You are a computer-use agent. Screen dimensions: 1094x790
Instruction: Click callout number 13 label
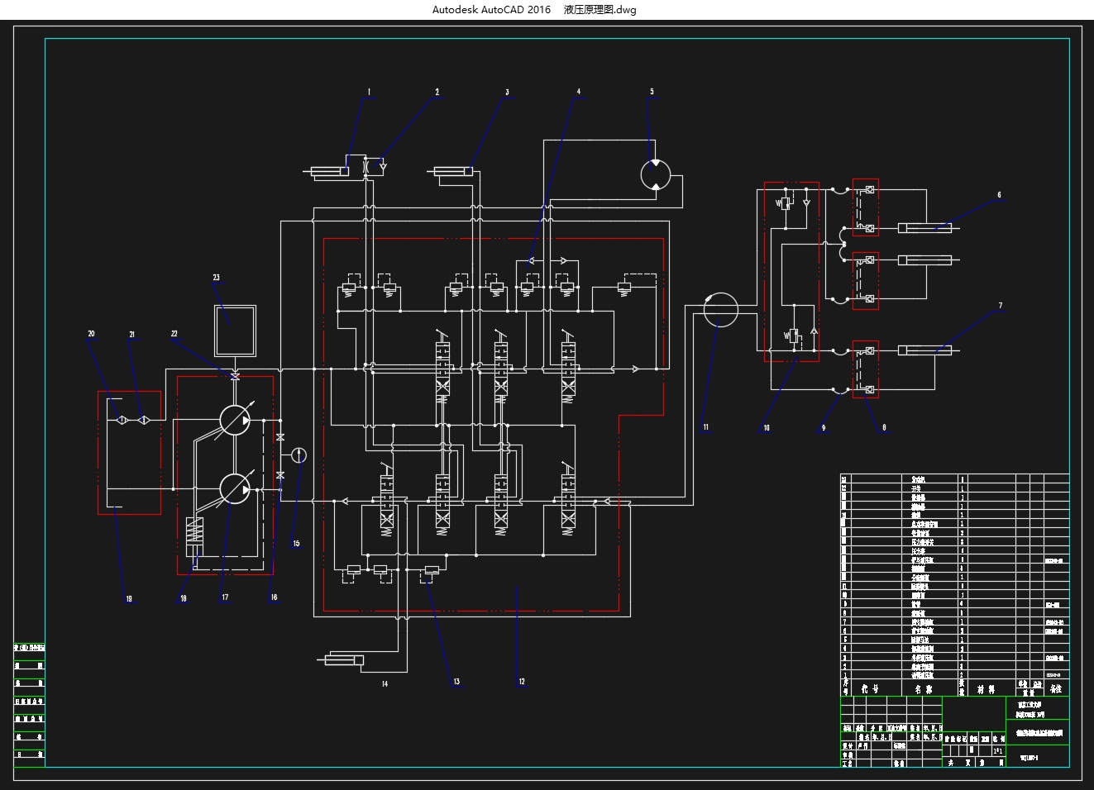click(x=456, y=682)
